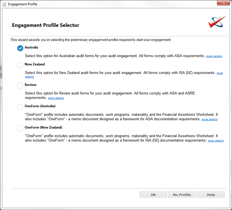Click the Engagement Profile document icon in title bar

click(4, 4)
